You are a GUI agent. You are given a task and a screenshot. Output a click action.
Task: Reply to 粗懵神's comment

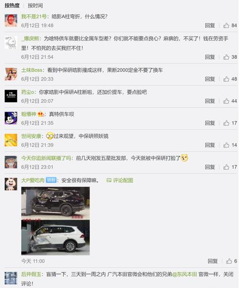point(210,123)
